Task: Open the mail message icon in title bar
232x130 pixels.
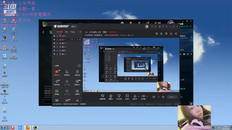Action: pyautogui.click(x=152, y=27)
